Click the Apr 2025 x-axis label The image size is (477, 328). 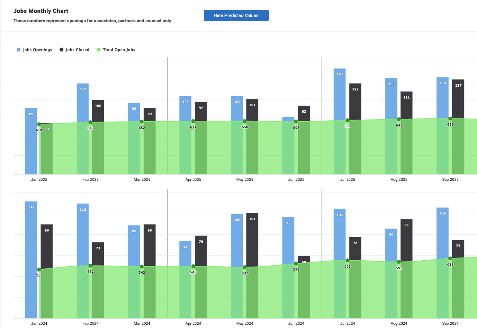pos(193,180)
